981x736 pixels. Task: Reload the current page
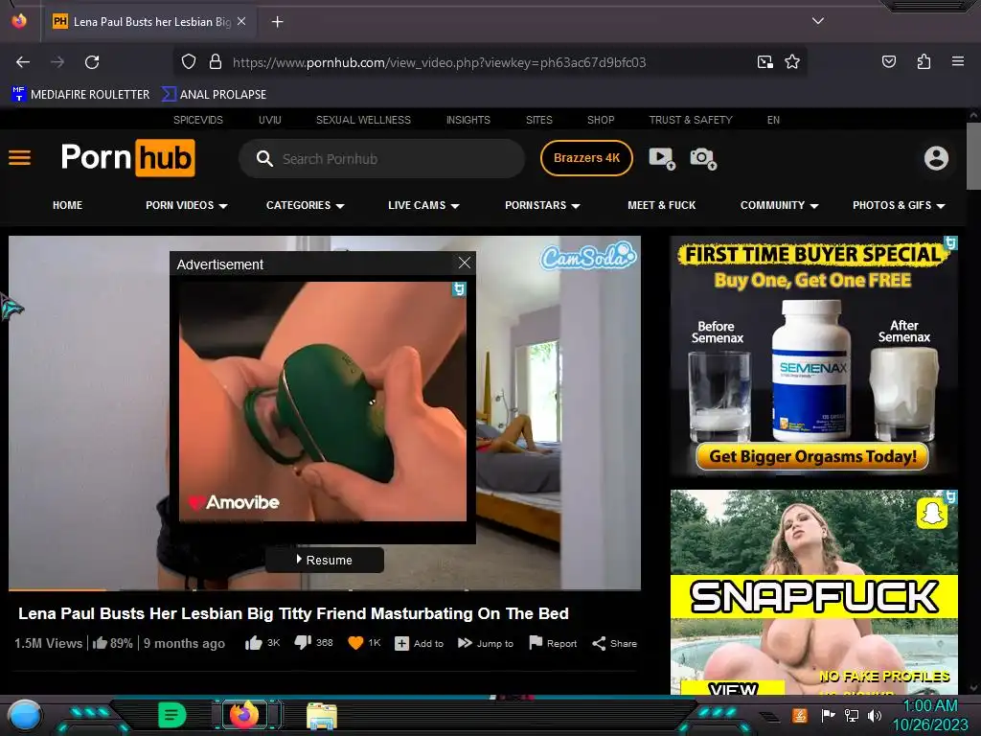tap(92, 62)
